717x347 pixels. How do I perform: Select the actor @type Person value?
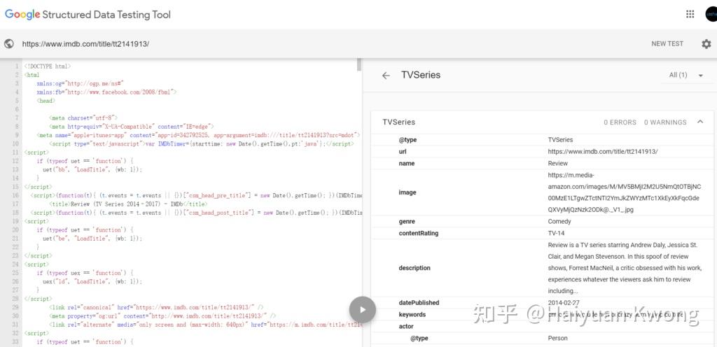pos(557,338)
